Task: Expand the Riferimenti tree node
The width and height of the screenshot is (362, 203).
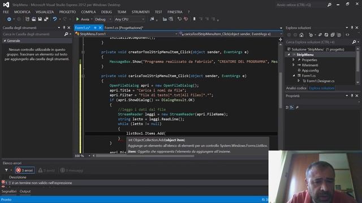Action: click(x=294, y=65)
